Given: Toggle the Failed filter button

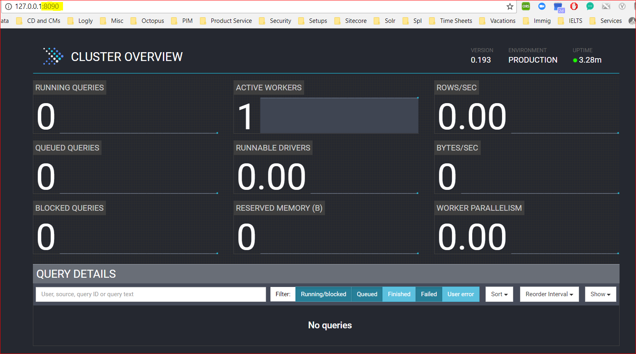Looking at the screenshot, I should (x=429, y=294).
